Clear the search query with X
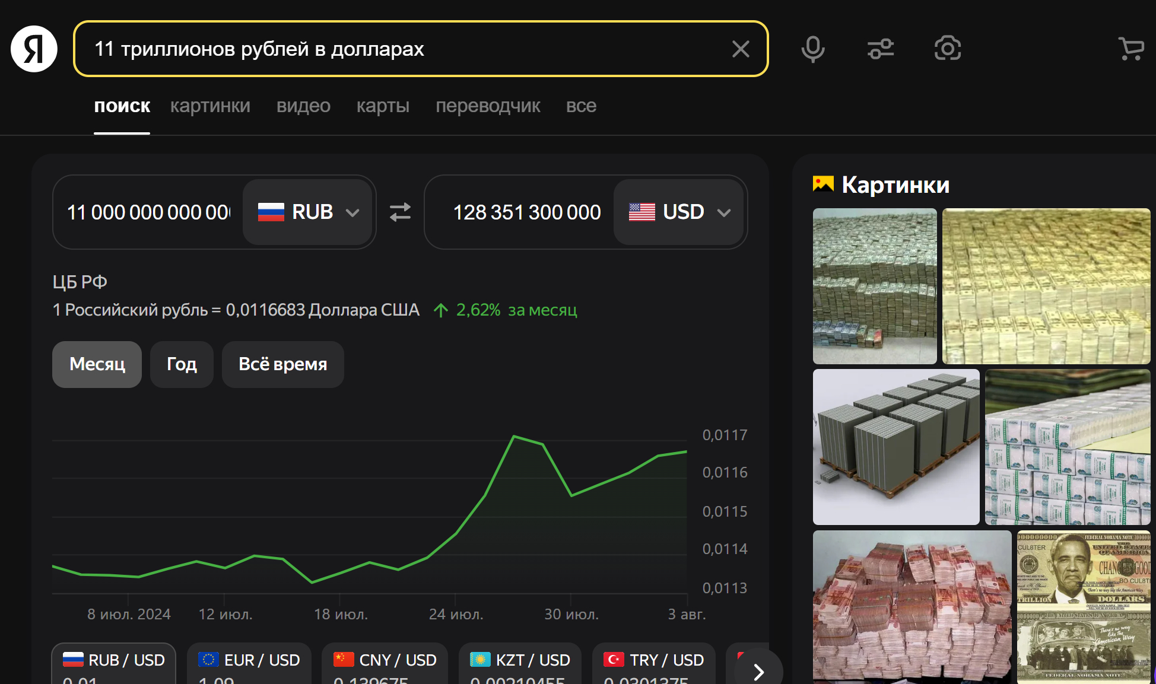The height and width of the screenshot is (684, 1156). [740, 49]
